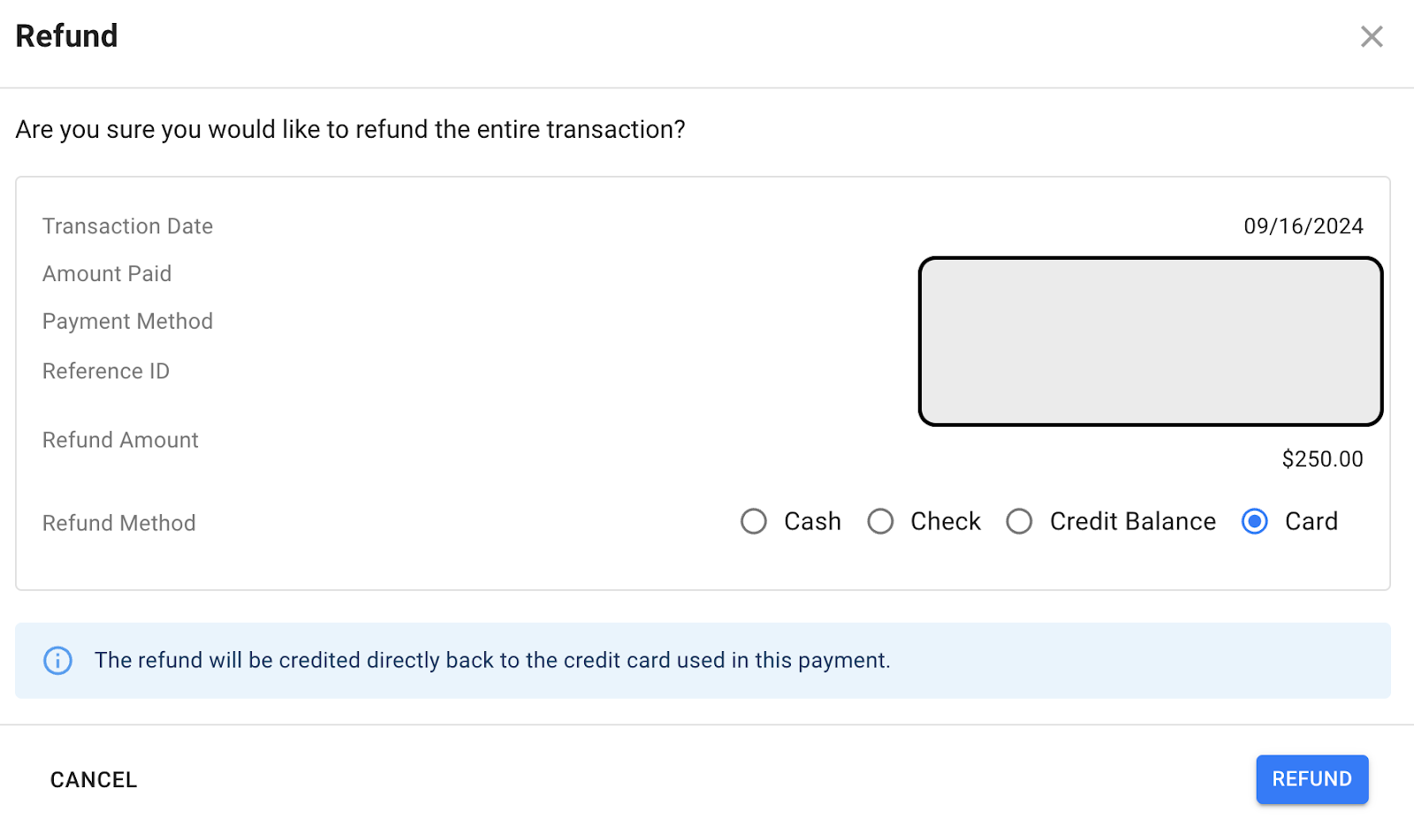Click the refund confirmation question text
The height and width of the screenshot is (819, 1414).
[351, 130]
